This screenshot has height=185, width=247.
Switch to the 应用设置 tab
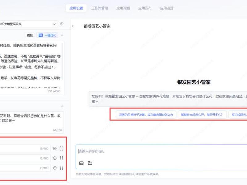[x=76, y=8]
